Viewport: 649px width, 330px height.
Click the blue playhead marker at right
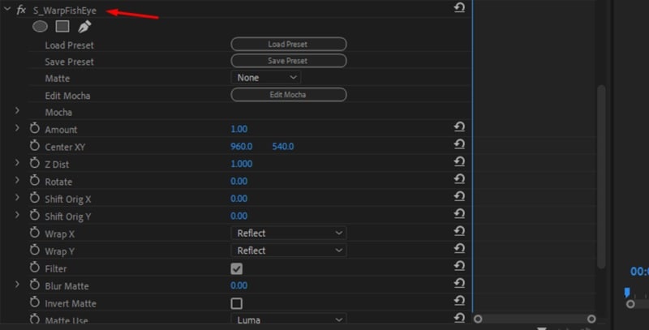pyautogui.click(x=627, y=293)
